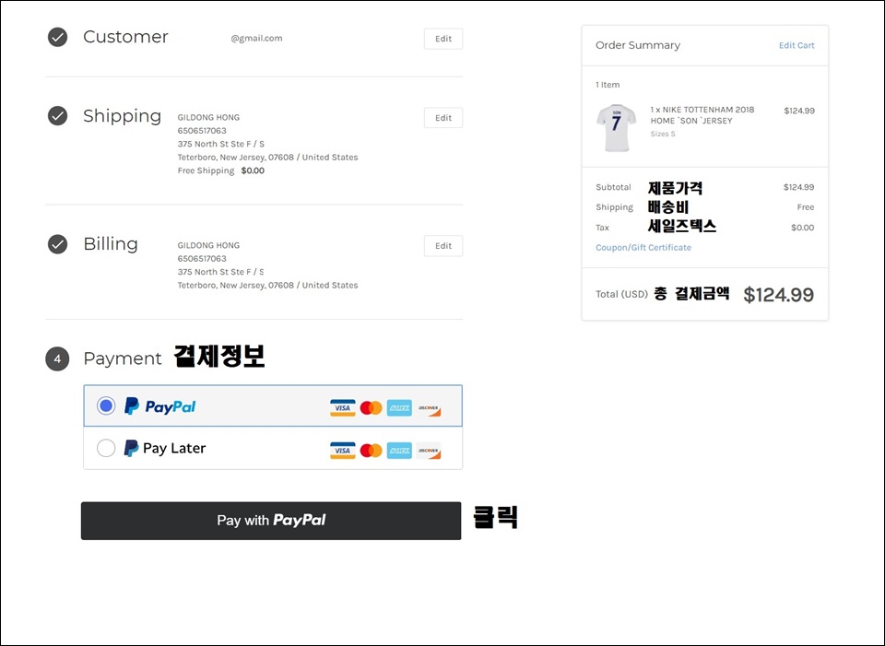Click the Total (USD) label
Image resolution: width=885 pixels, height=646 pixels.
click(x=621, y=294)
